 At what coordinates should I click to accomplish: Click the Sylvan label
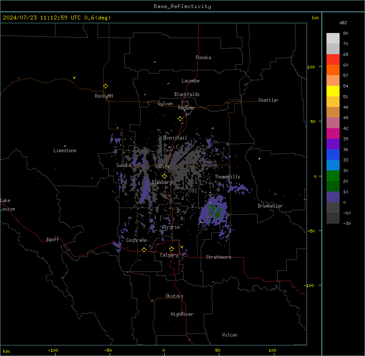pyautogui.click(x=165, y=104)
